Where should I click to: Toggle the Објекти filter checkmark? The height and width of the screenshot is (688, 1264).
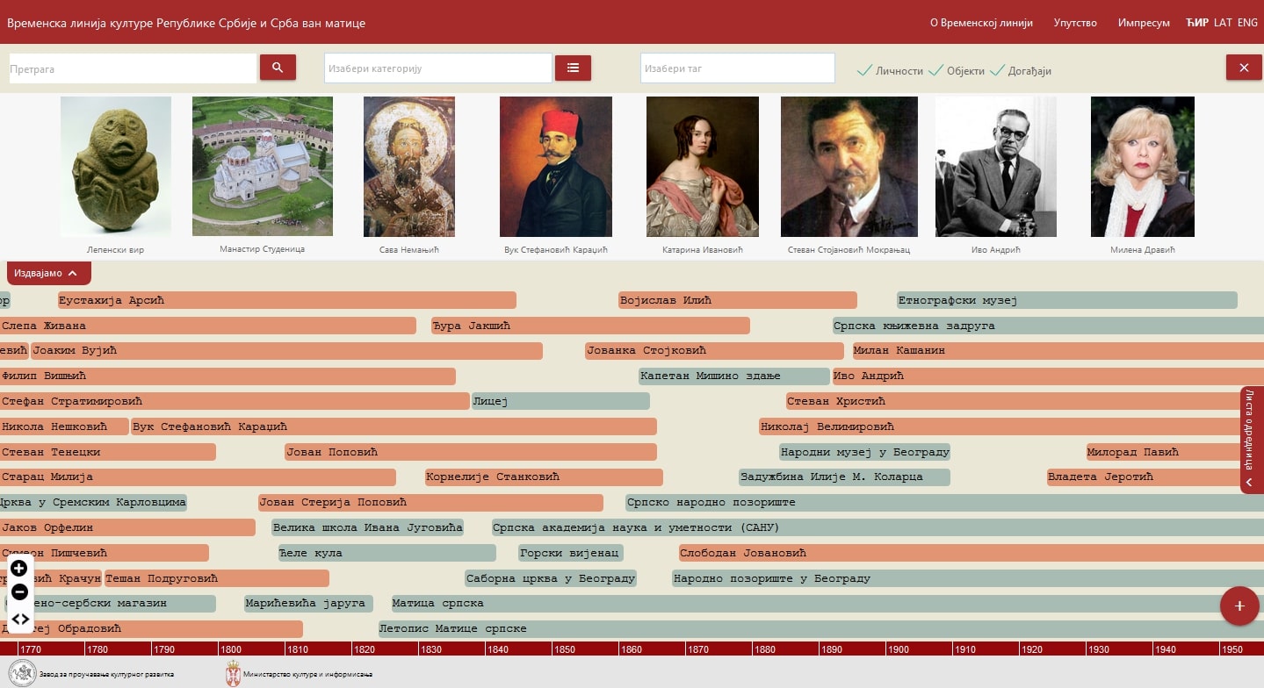coord(935,70)
